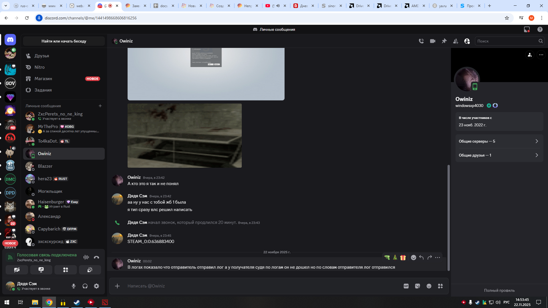
Task: Open the full profile link
Action: click(499, 290)
